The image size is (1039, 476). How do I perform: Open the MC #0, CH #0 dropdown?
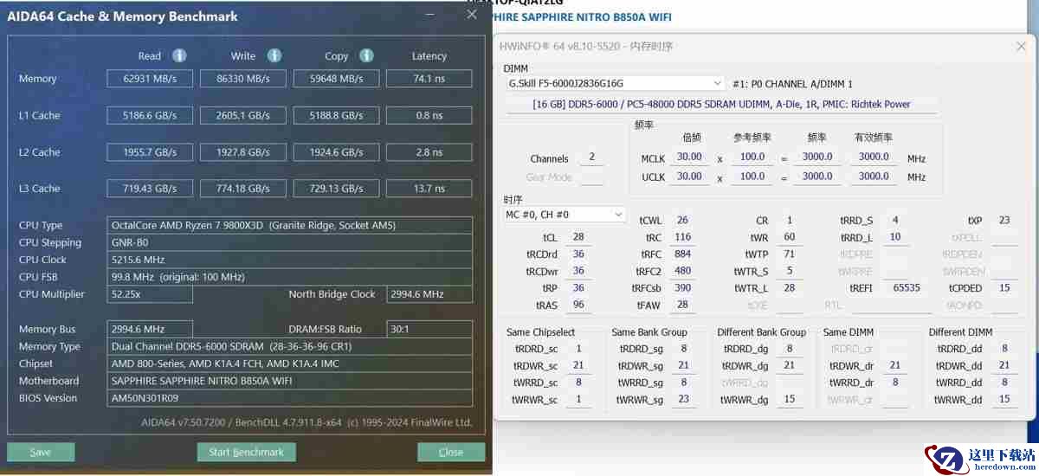click(565, 214)
